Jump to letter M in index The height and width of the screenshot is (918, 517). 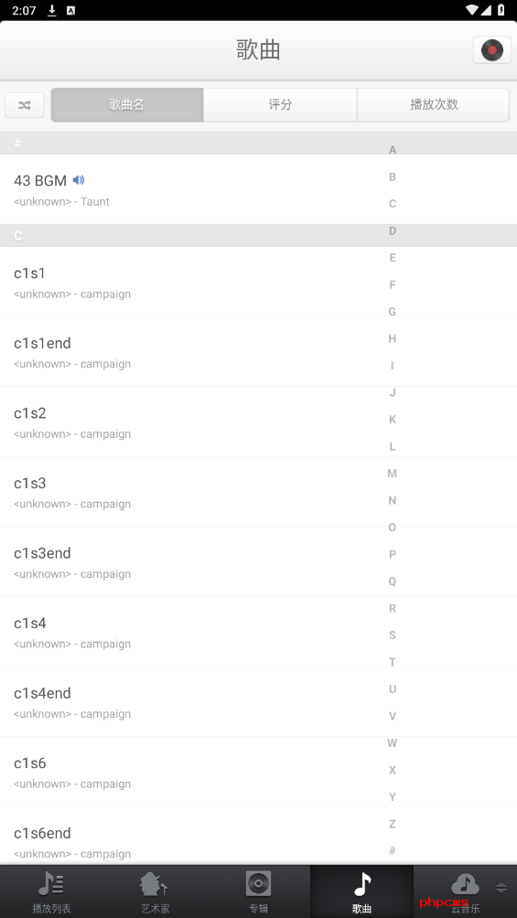[393, 473]
